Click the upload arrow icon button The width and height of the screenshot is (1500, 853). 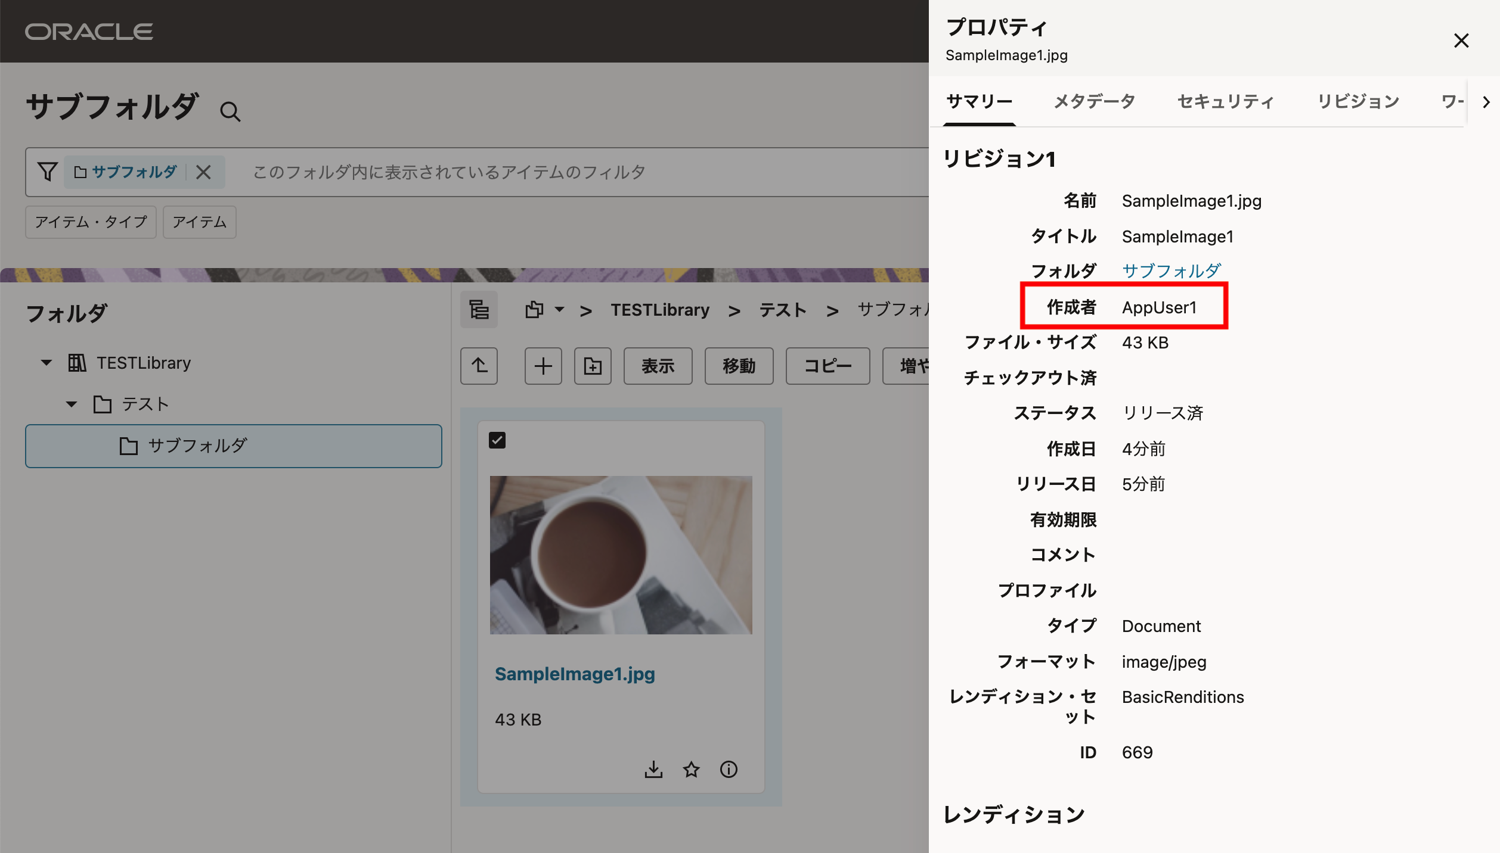click(x=479, y=366)
